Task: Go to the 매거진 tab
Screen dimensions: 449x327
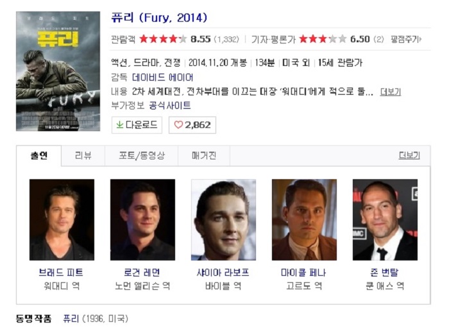Action: 204,156
